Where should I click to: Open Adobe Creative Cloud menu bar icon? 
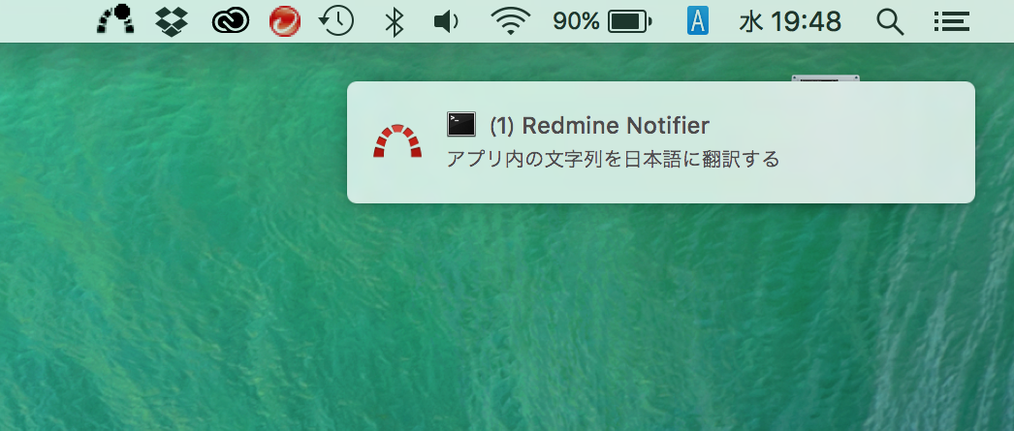[x=230, y=22]
